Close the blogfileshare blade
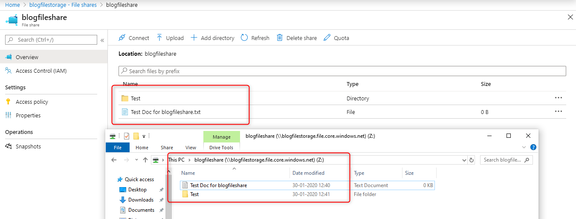The height and width of the screenshot is (219, 576). (570, 17)
